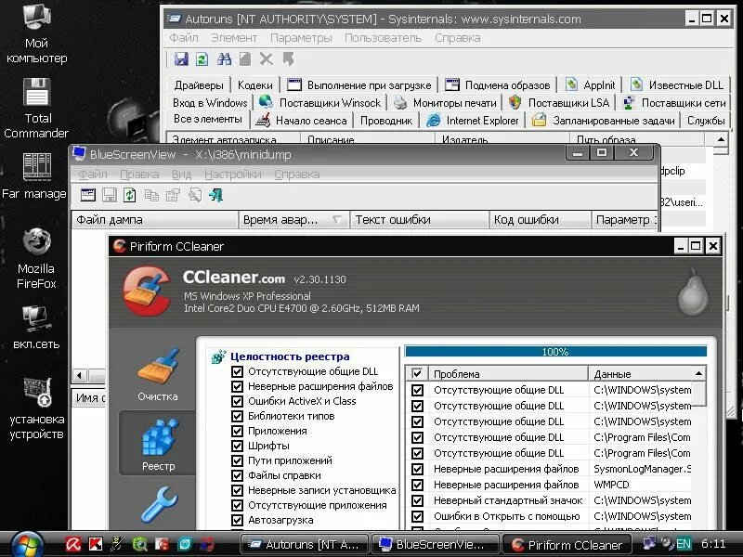Open Вид menu in BlueScreenView
Image resolution: width=743 pixels, height=557 pixels.
click(181, 175)
